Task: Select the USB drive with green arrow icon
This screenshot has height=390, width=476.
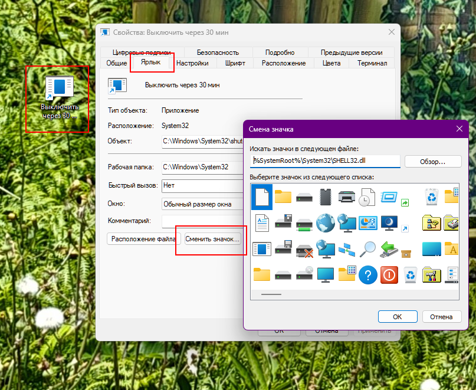Action: click(x=389, y=248)
